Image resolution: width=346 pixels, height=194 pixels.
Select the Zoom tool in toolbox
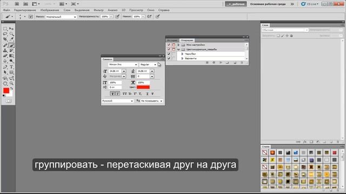(11, 84)
